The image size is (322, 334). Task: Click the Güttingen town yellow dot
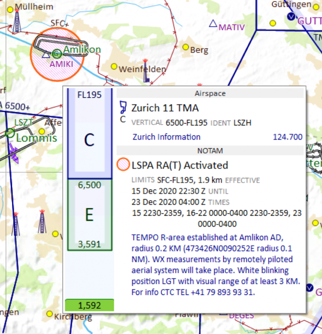pyautogui.click(x=316, y=7)
